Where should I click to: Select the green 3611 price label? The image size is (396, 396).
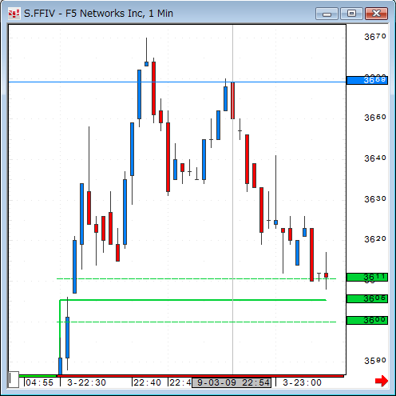click(367, 277)
